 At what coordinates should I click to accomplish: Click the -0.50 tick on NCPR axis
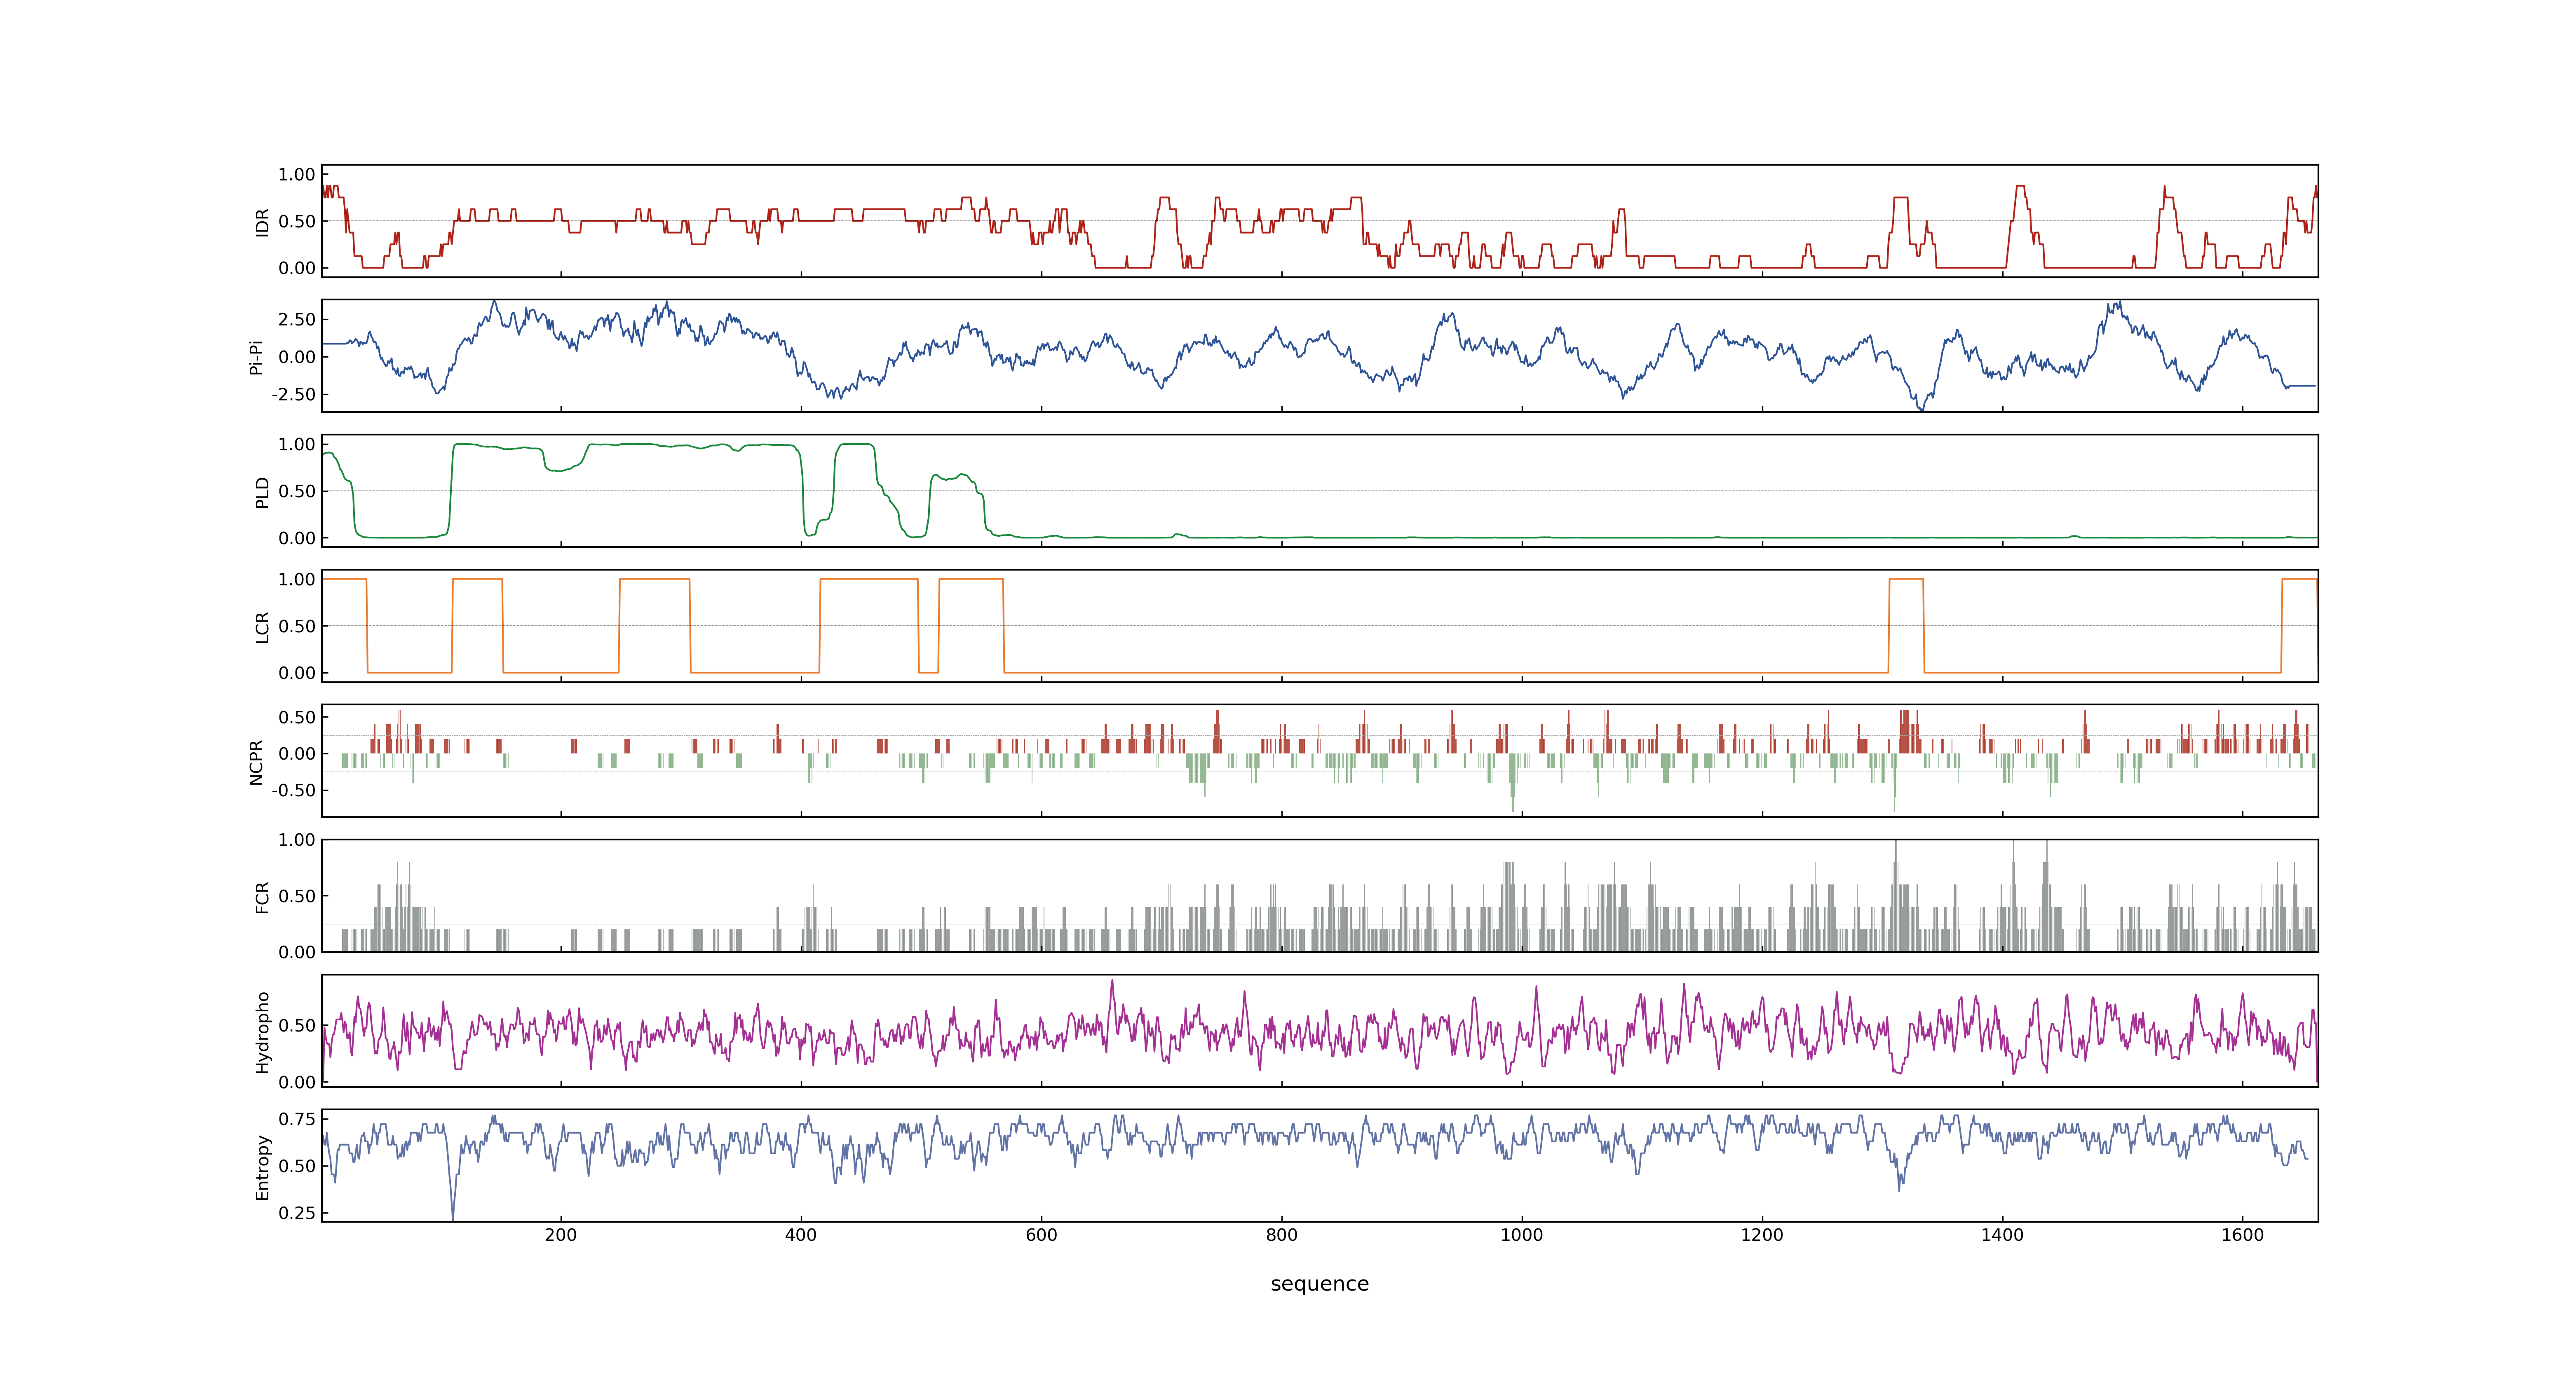pyautogui.click(x=293, y=791)
